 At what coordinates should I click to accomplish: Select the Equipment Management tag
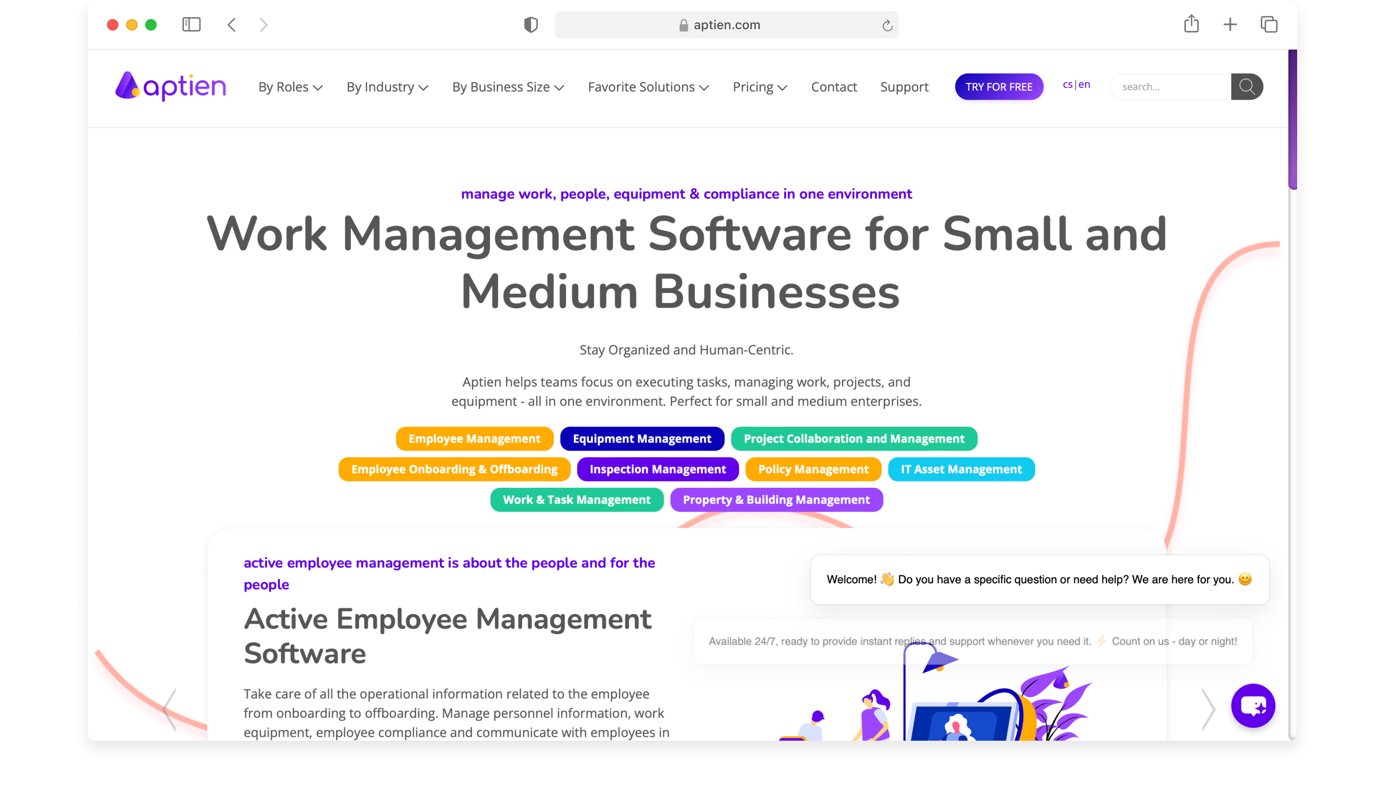pyautogui.click(x=642, y=439)
